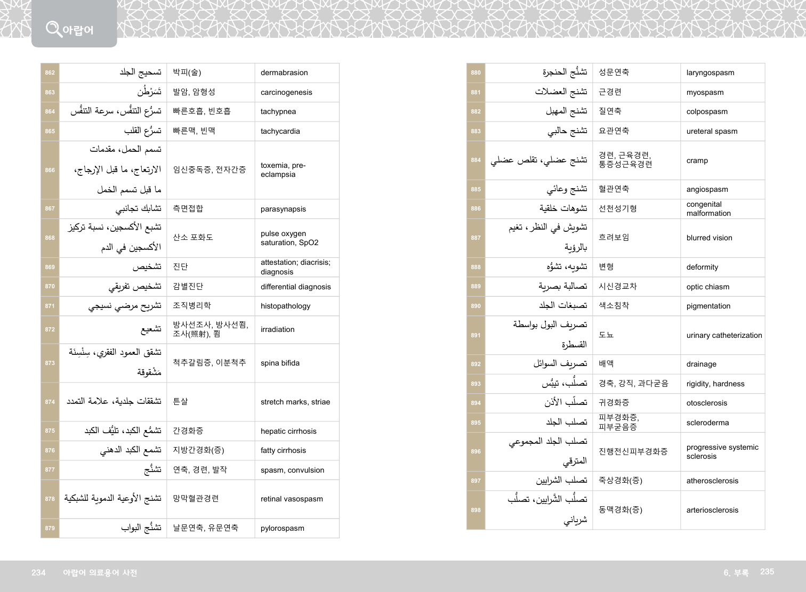The image size is (806, 592).
Task: Click the 6. 부록 footer label
Action: [736, 573]
